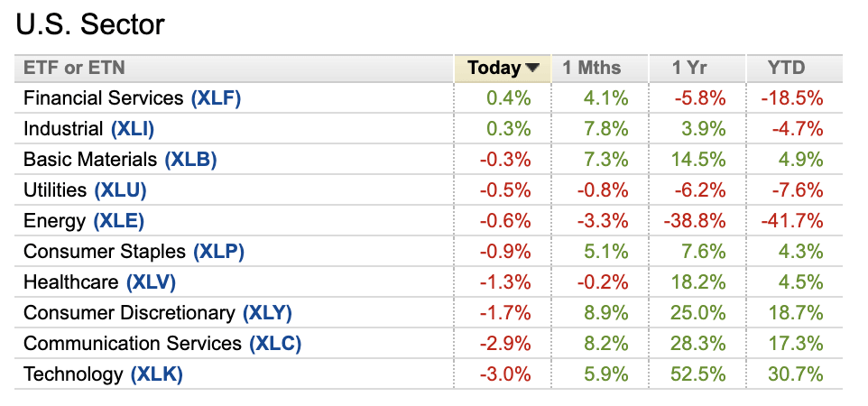
Task: Sort table by Today column
Action: tap(494, 69)
